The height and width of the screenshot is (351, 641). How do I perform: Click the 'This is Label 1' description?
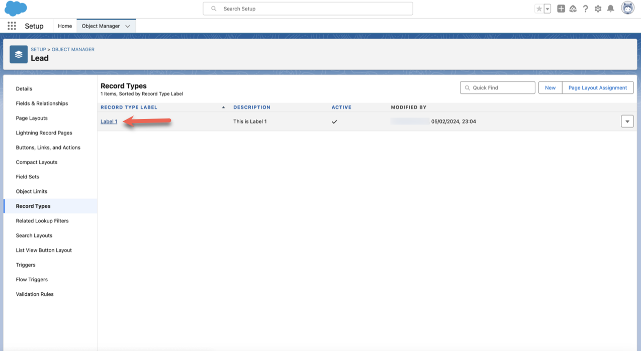tap(250, 122)
